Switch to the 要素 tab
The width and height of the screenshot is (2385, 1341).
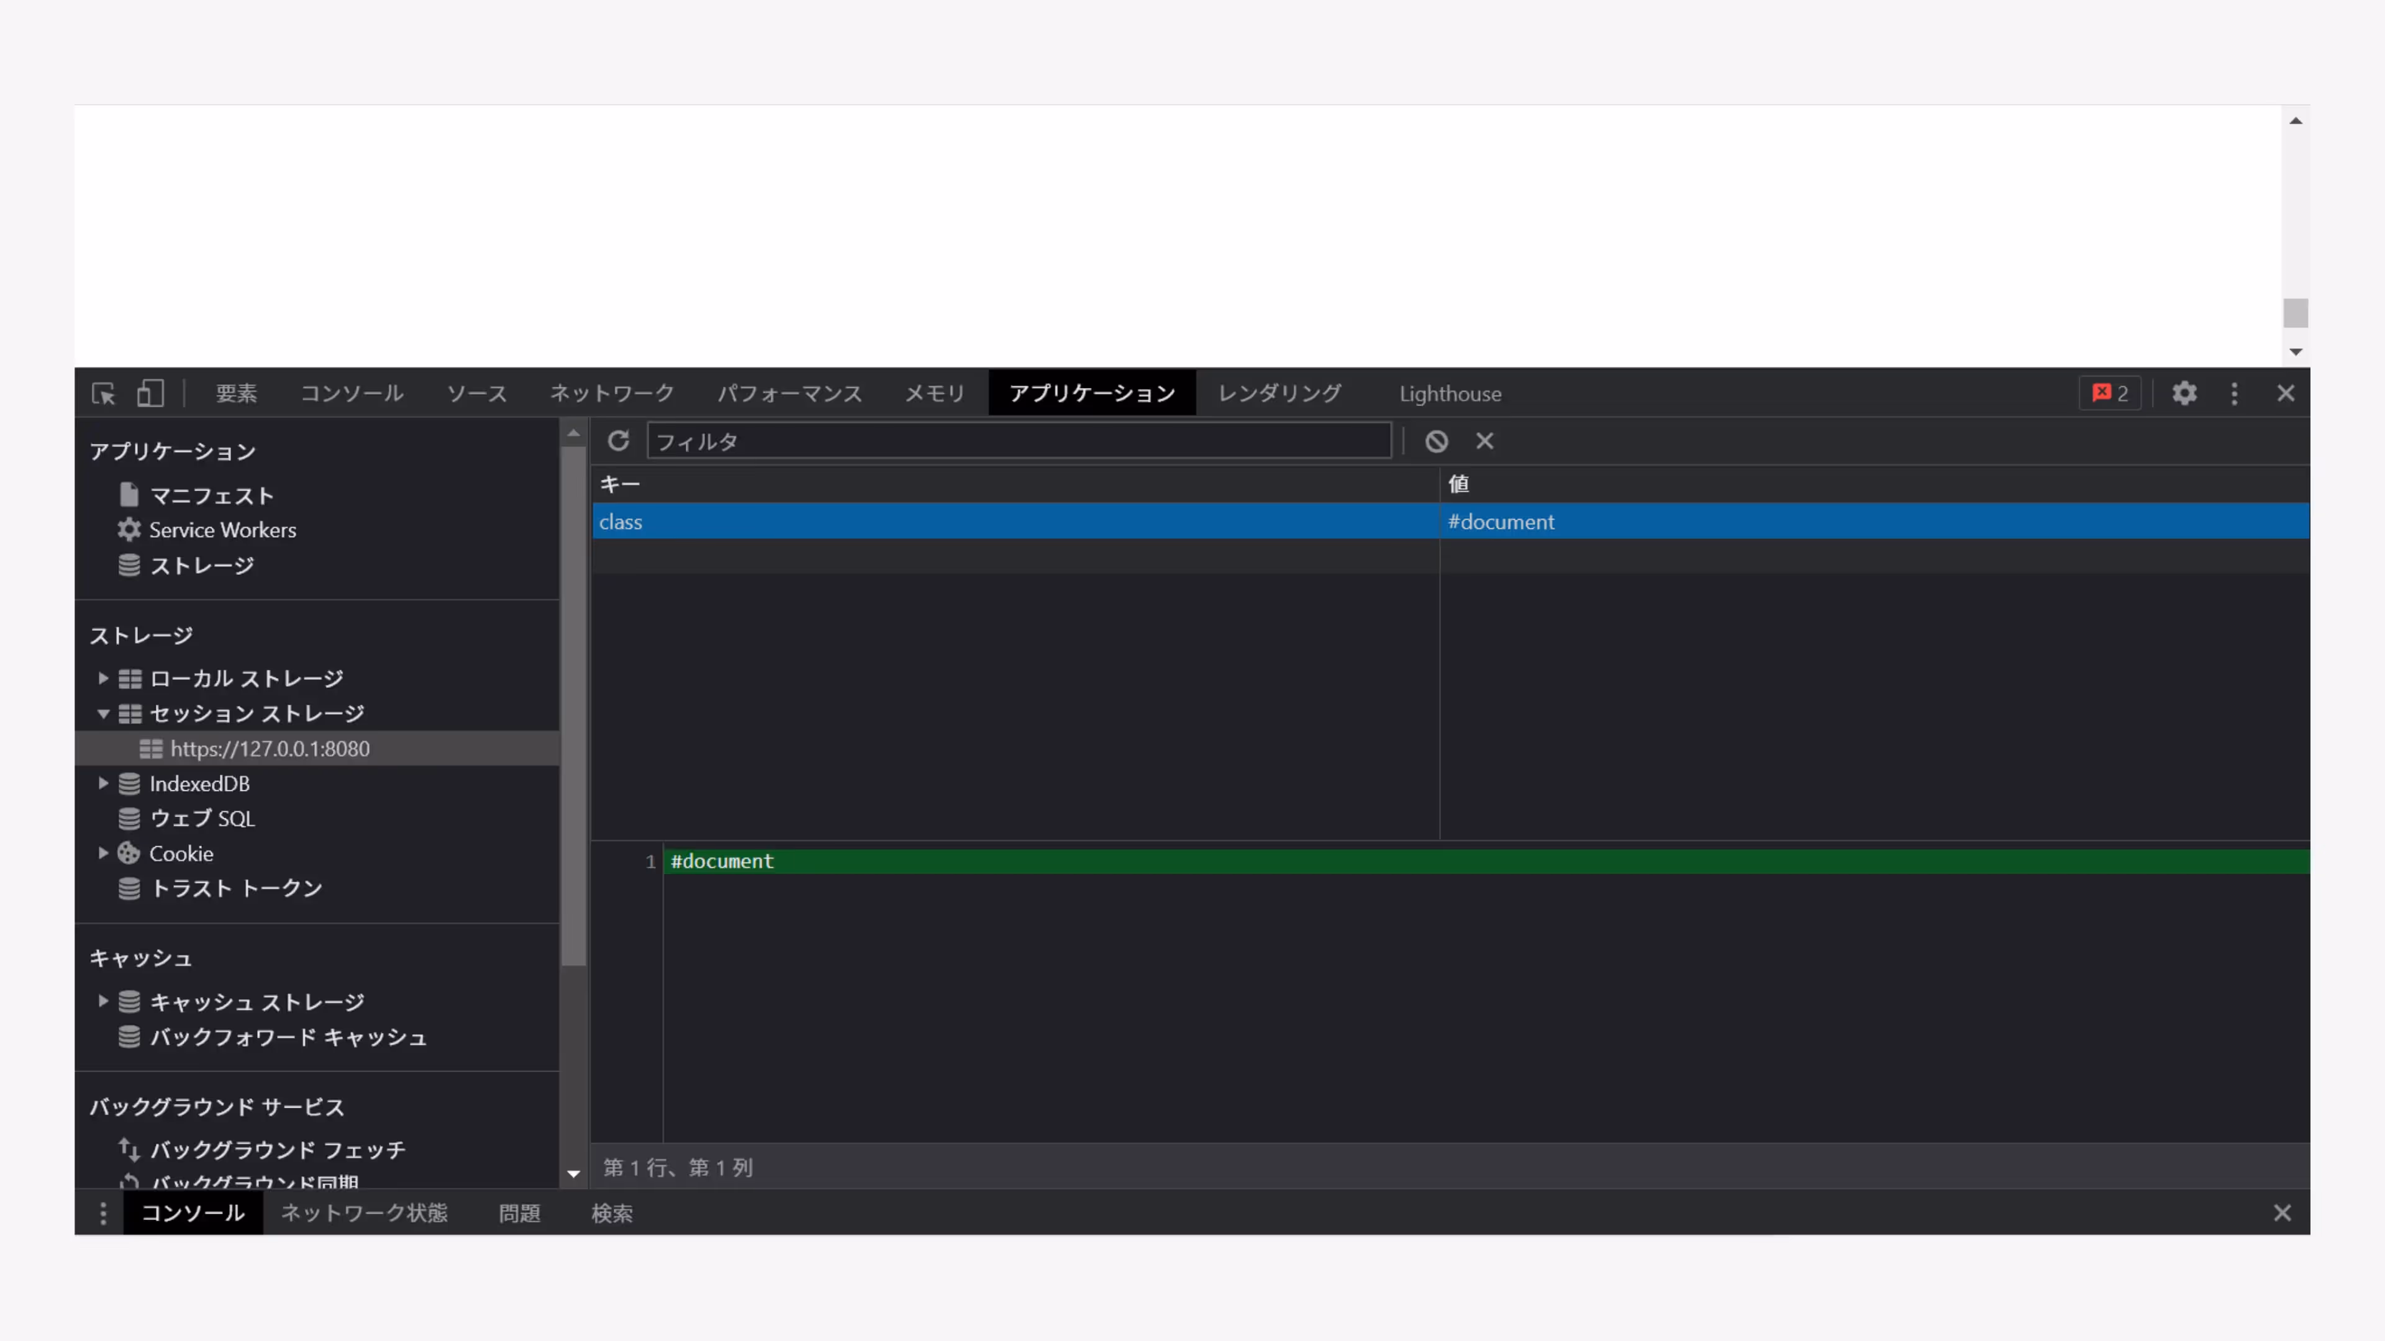236,394
